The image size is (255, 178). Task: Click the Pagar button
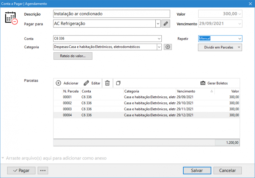click(x=21, y=170)
